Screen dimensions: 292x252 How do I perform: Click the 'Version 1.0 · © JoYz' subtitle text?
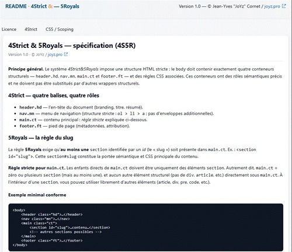[26, 54]
